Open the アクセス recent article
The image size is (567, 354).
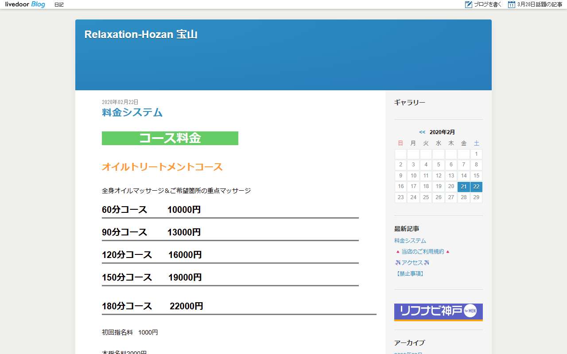tap(412, 263)
